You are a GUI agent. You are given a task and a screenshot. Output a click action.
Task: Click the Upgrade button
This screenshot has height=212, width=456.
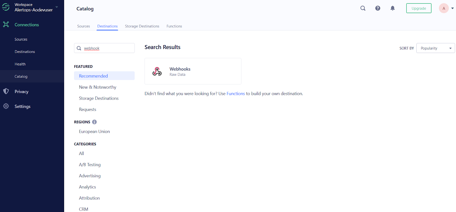419,8
